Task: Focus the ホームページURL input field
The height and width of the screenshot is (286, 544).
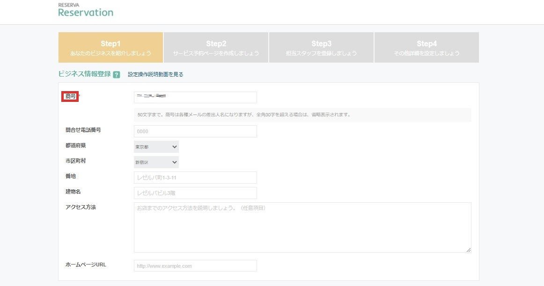Action: tap(195, 266)
